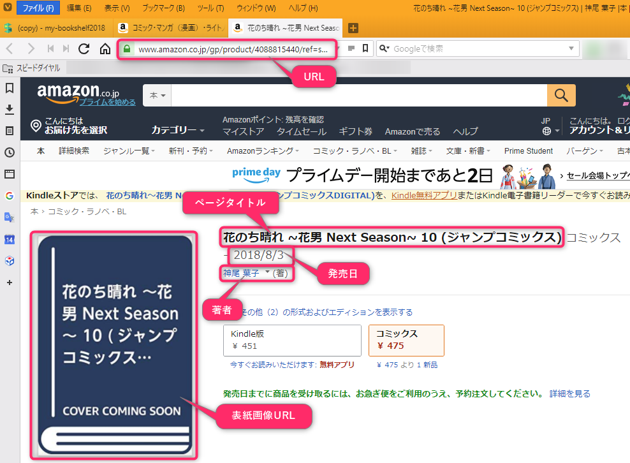
Task: Open the History clock panel in sidebar
Action: (x=10, y=152)
